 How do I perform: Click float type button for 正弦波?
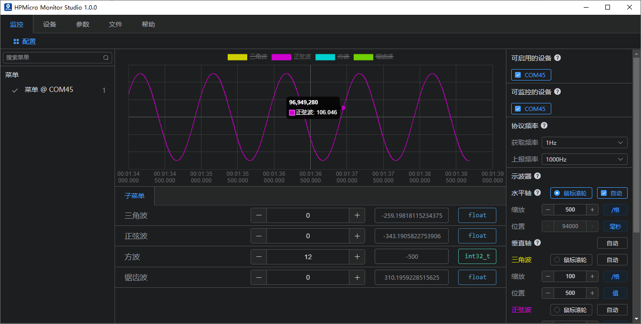(x=477, y=236)
